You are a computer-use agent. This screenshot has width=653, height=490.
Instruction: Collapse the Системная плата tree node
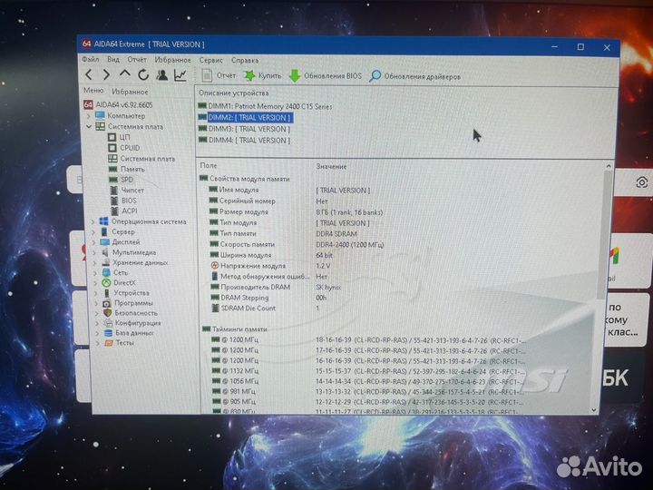pos(89,126)
